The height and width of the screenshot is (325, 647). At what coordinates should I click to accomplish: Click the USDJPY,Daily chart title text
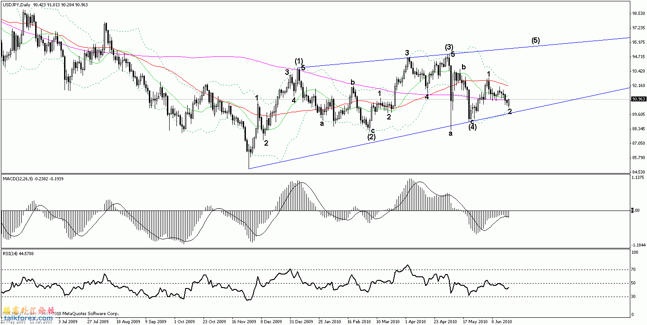pyautogui.click(x=16, y=4)
